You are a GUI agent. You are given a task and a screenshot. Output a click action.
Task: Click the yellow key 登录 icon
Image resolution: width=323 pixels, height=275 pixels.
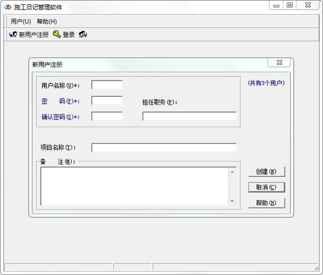pos(57,34)
